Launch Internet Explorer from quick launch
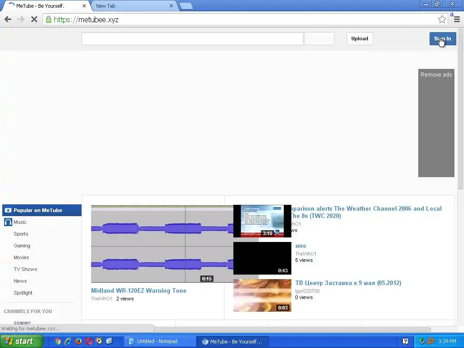The height and width of the screenshot is (348, 464). 68,341
